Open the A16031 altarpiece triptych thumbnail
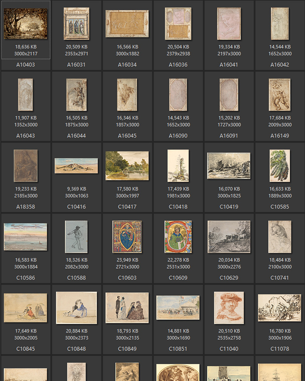 (76, 24)
